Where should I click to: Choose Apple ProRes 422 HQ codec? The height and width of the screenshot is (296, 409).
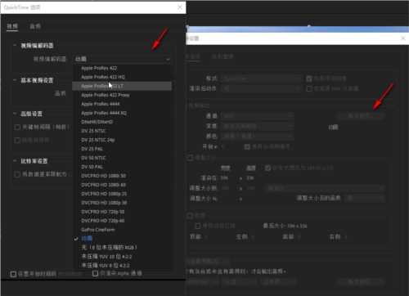(x=122, y=77)
